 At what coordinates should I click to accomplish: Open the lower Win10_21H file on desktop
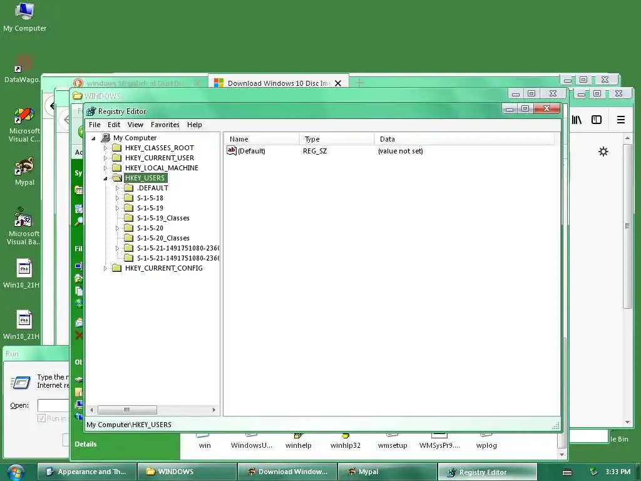tap(23, 325)
